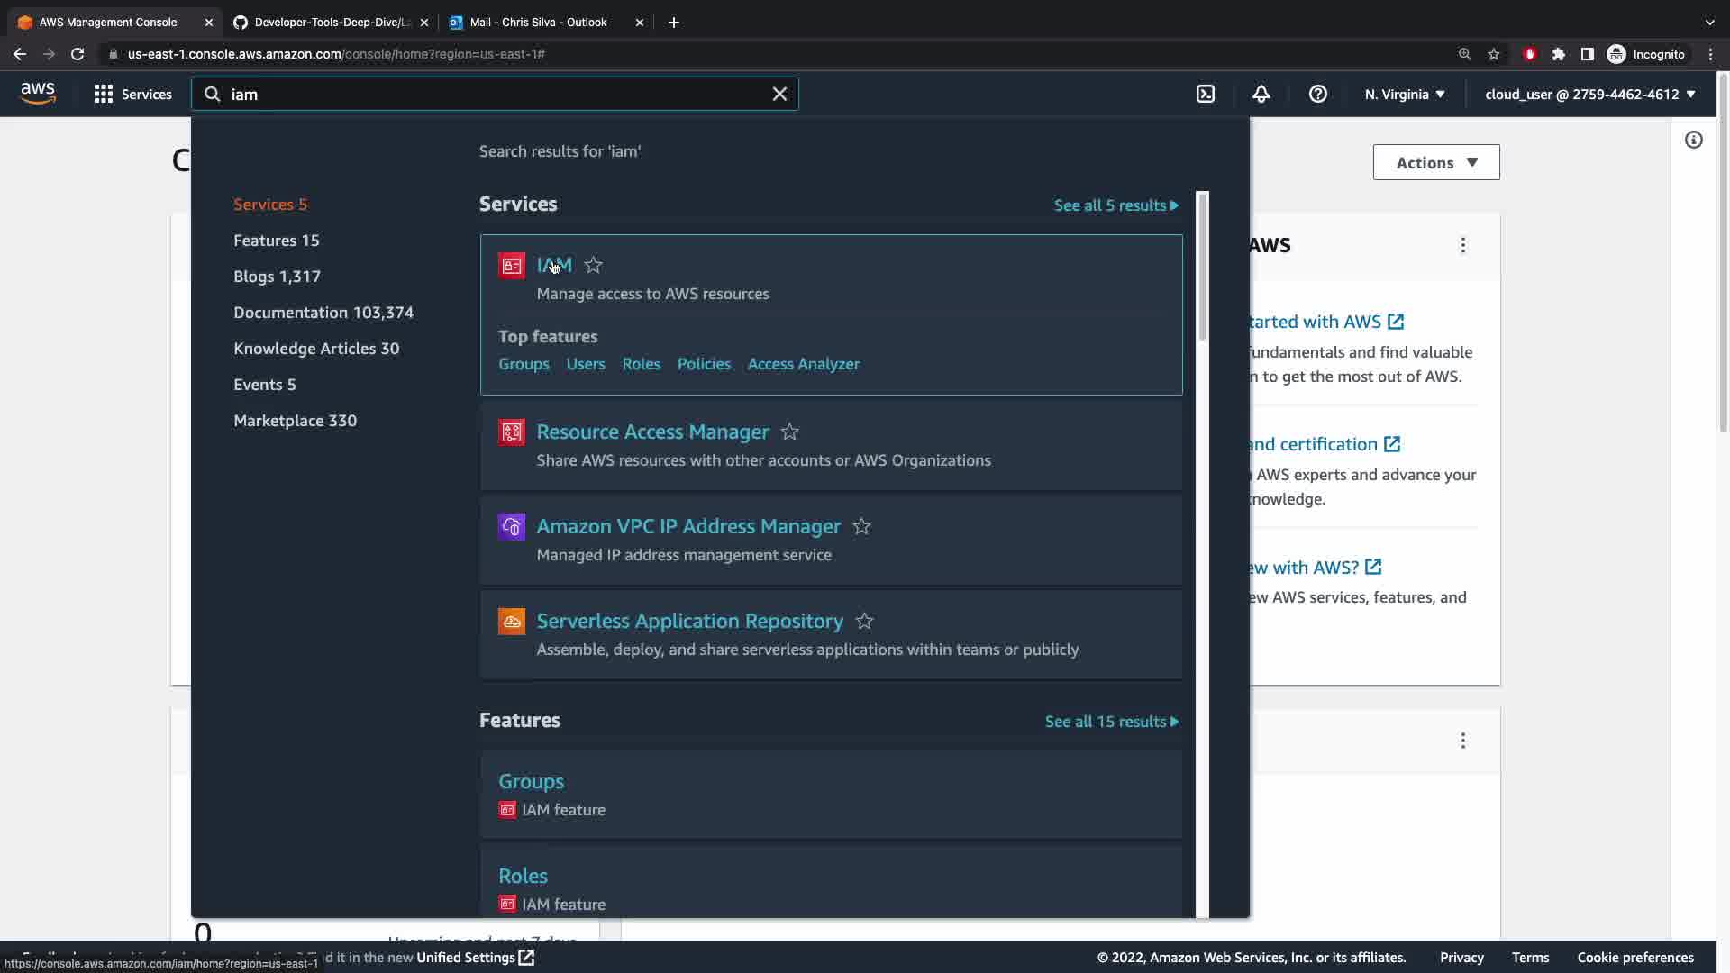Click the AWS logo home icon
1730x973 pixels.
point(38,93)
